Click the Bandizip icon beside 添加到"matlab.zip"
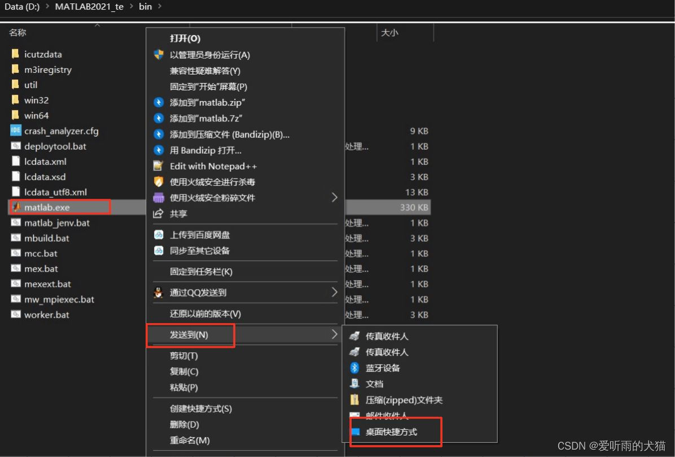675x457 pixels. point(159,102)
